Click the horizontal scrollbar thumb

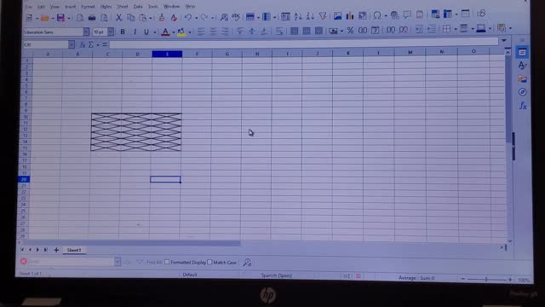pos(131,243)
